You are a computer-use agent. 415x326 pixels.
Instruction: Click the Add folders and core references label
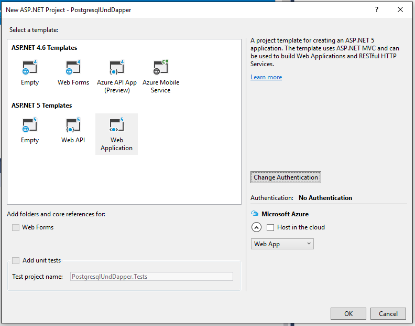pyautogui.click(x=56, y=214)
